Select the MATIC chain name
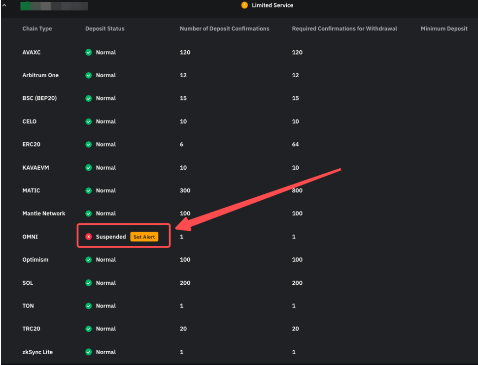Screen dimensions: 478x365 [x=31, y=190]
